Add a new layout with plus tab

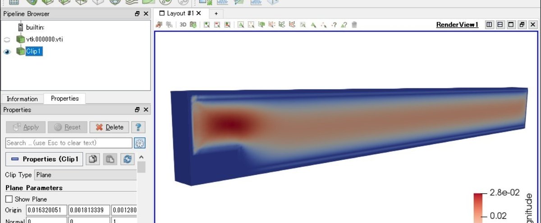pos(216,14)
